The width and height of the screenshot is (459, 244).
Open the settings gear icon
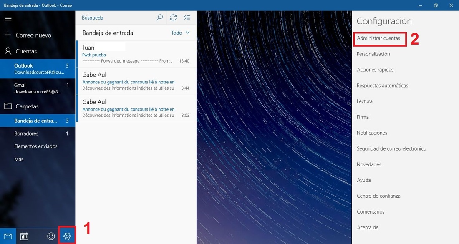pyautogui.click(x=67, y=236)
